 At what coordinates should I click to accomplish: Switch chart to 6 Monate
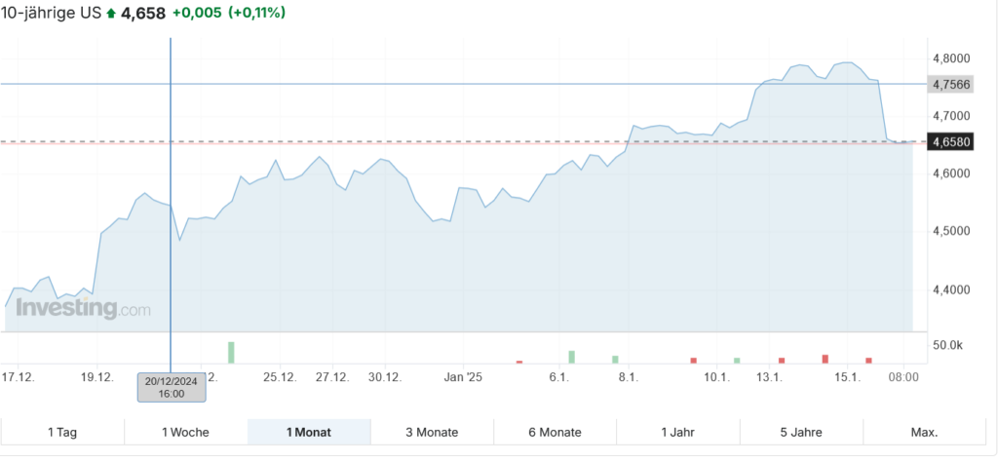(x=555, y=432)
